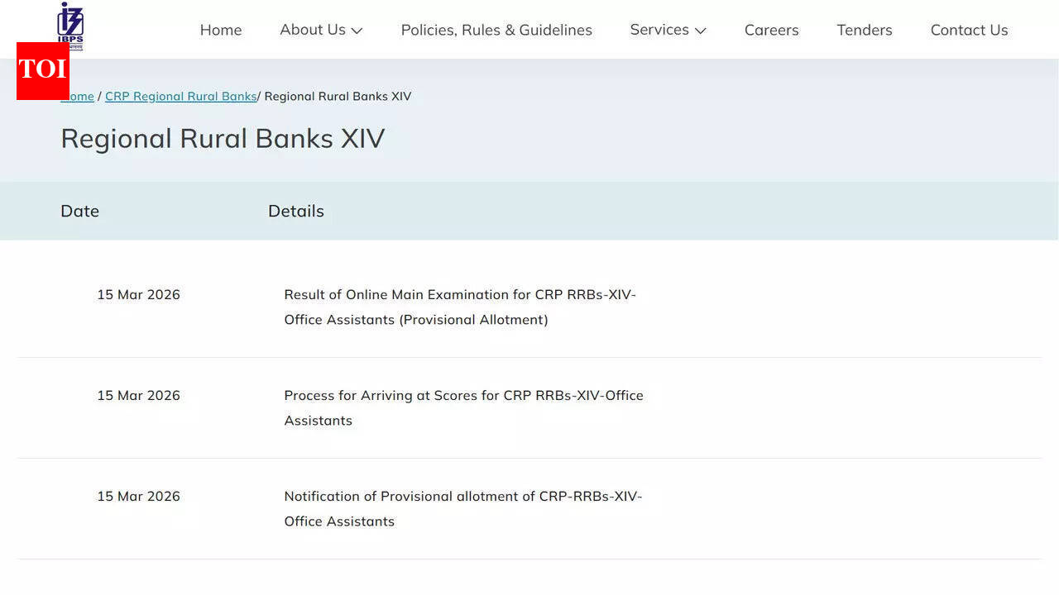The height and width of the screenshot is (595, 1059).
Task: Click the Date column header
Action: click(x=79, y=211)
